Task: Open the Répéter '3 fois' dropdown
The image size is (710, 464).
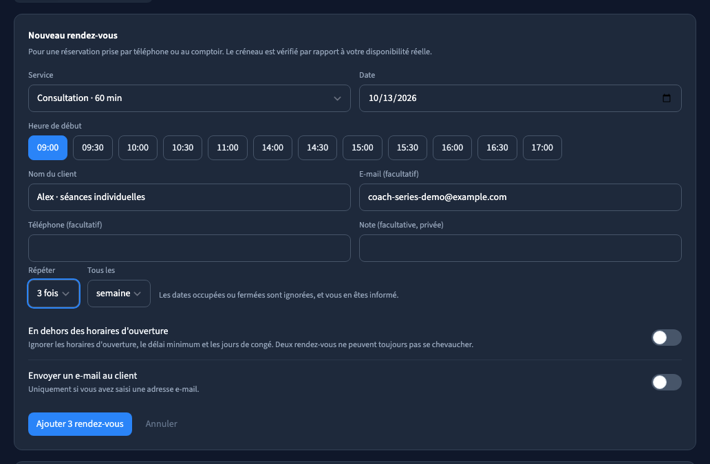Action: tap(54, 294)
